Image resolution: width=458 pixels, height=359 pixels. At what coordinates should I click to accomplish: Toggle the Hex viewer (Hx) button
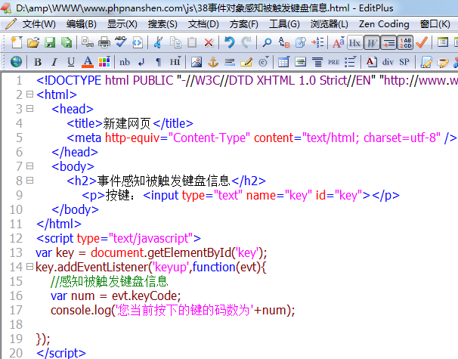coord(355,43)
